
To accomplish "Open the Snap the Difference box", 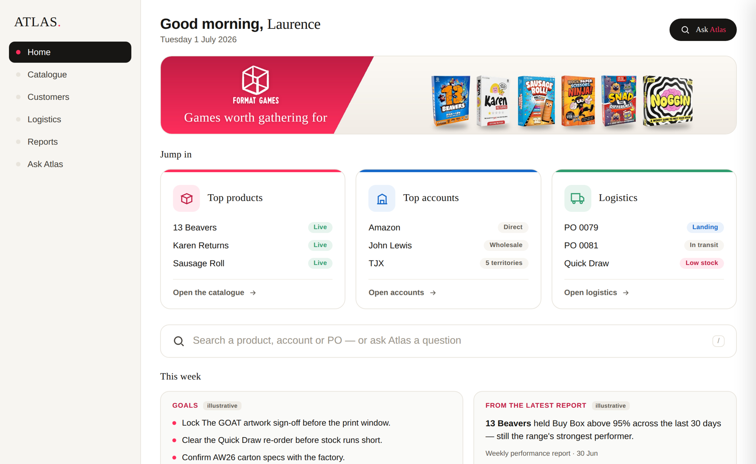I will pyautogui.click(x=619, y=101).
